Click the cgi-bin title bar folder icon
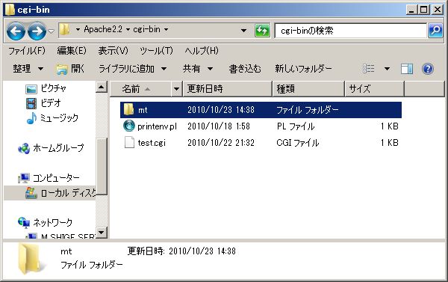This screenshot has height=282, width=448. click(10, 10)
